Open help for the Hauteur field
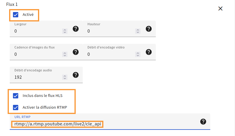The image size is (235, 136). [149, 29]
